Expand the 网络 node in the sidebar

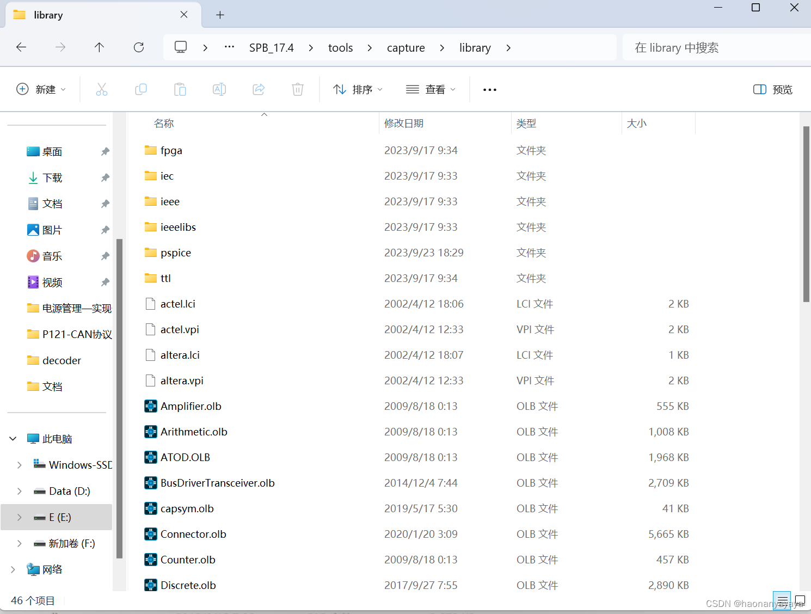(13, 569)
